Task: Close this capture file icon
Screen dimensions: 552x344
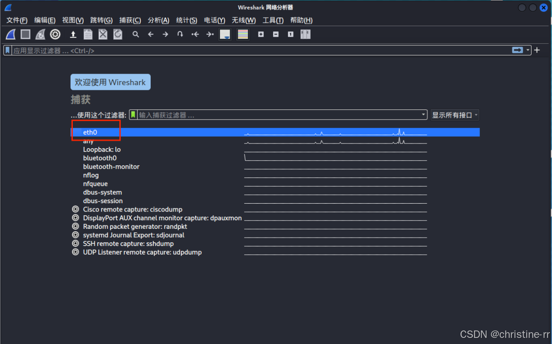Action: coord(103,34)
